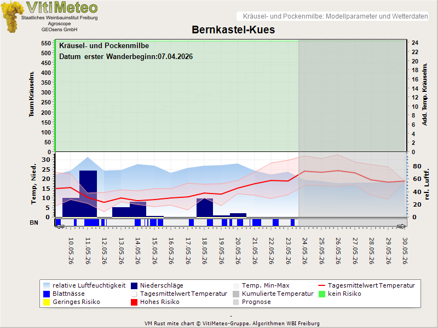Click the Datum erster Wanderbeginn:07.04.2026 line
Image resolution: width=438 pixels, height=328 pixels.
[x=126, y=57]
